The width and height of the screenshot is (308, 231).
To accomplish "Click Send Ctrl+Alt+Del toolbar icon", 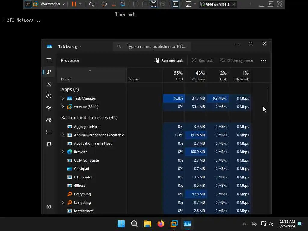I will pyautogui.click(x=92, y=4).
